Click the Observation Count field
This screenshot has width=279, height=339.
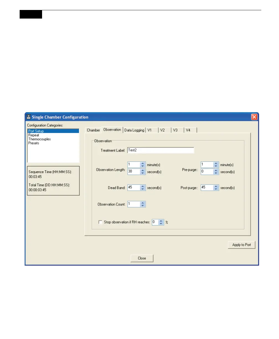tap(134, 204)
